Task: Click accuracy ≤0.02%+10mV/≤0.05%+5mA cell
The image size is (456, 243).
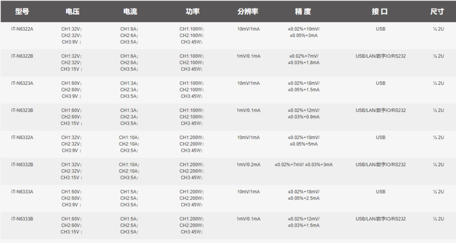Action: tap(304, 141)
